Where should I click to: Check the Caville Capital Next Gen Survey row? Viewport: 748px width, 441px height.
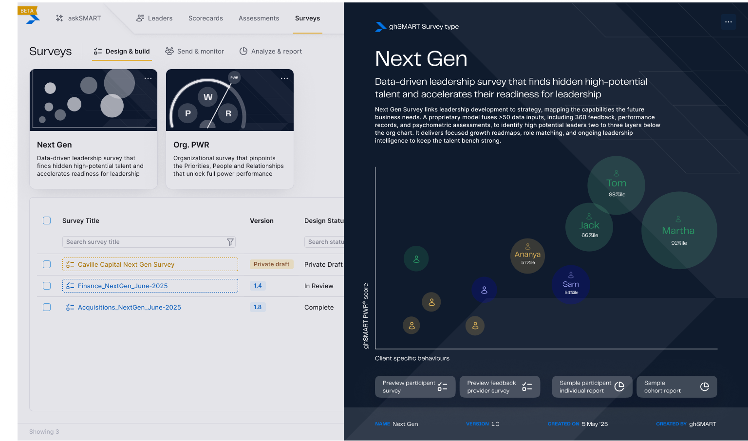coord(47,264)
